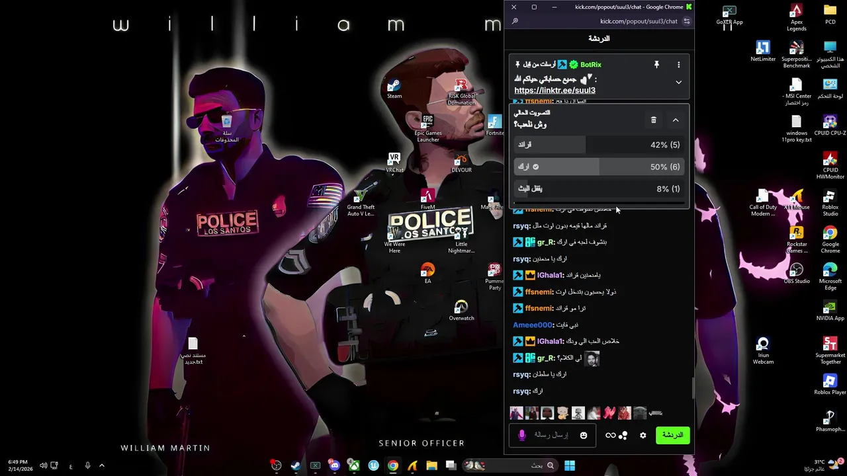Focus the send message input field

click(552, 435)
